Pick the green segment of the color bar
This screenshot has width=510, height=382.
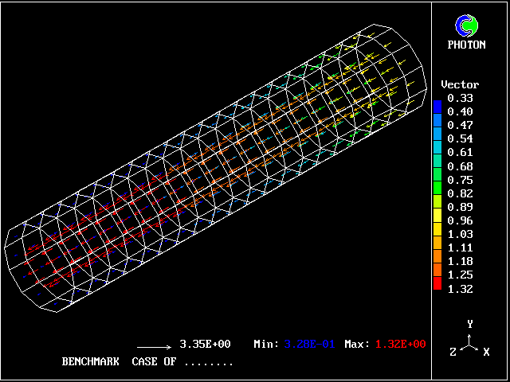pos(437,191)
